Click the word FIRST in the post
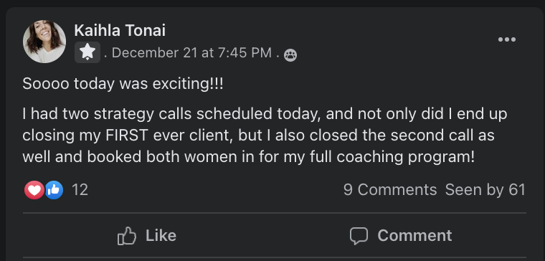Viewport: 545px width, 261px height. point(126,136)
